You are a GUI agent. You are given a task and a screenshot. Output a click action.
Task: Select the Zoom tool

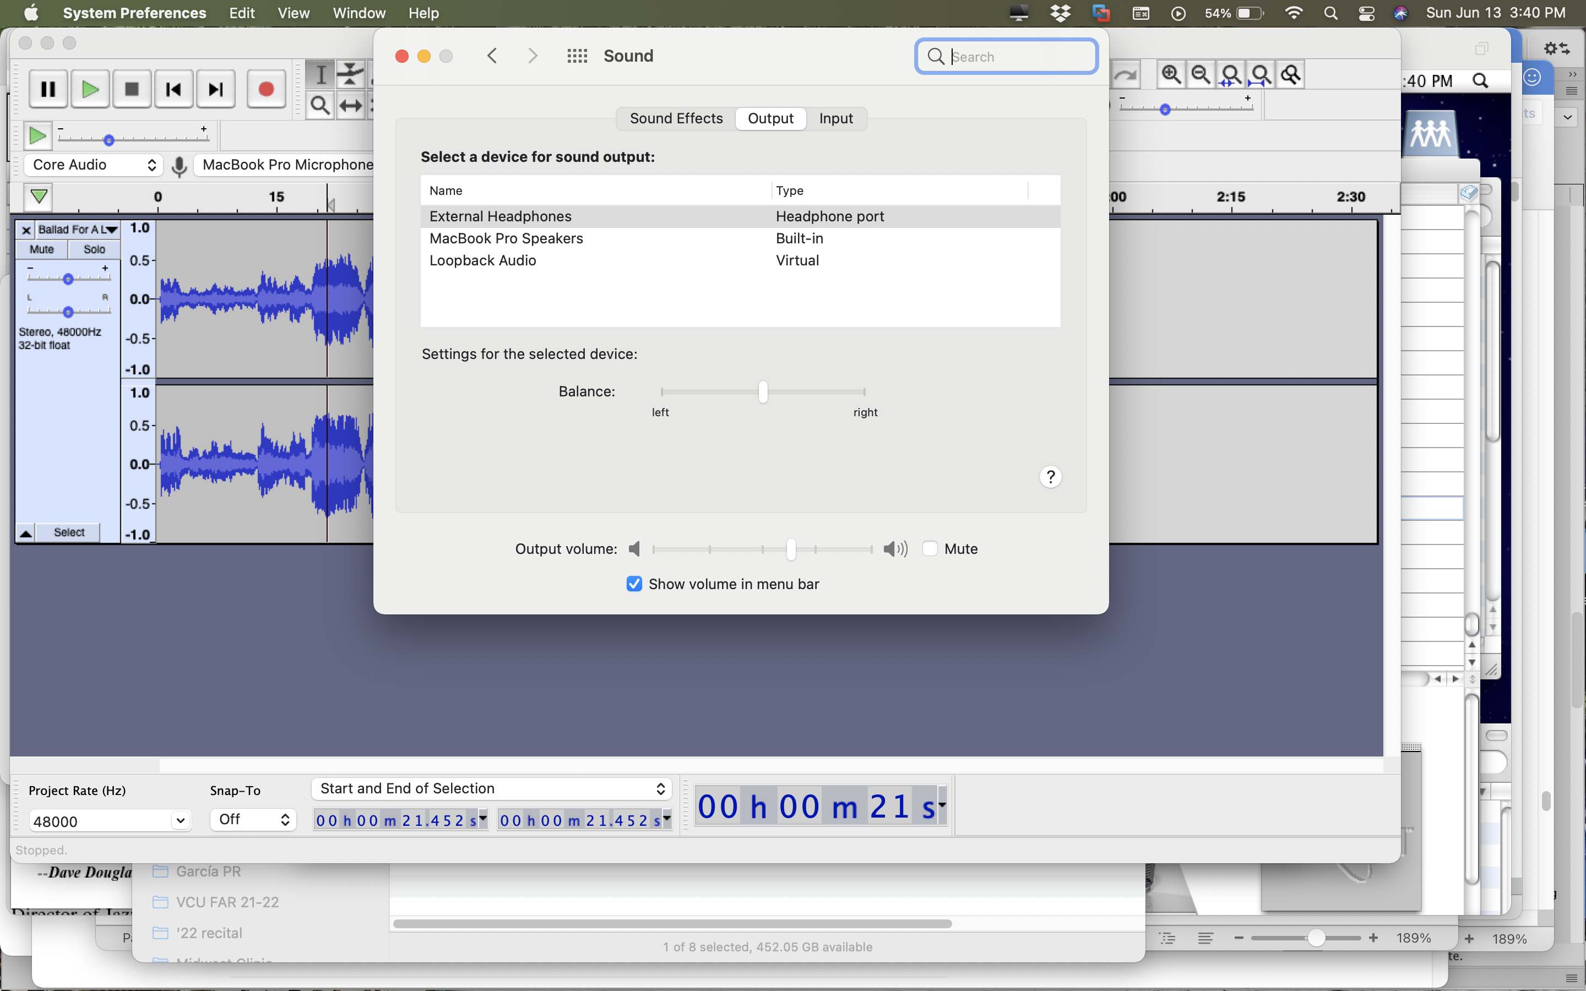tap(321, 105)
